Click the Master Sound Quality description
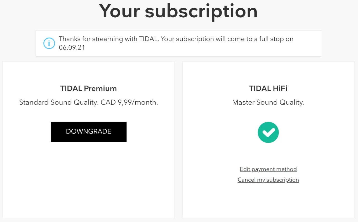This screenshot has height=222, width=358. click(x=268, y=102)
